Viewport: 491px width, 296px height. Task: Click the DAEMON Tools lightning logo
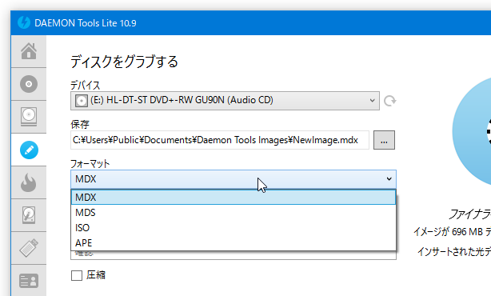24,22
